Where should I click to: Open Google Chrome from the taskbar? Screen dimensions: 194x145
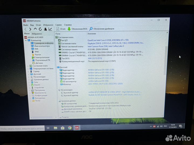(70, 128)
